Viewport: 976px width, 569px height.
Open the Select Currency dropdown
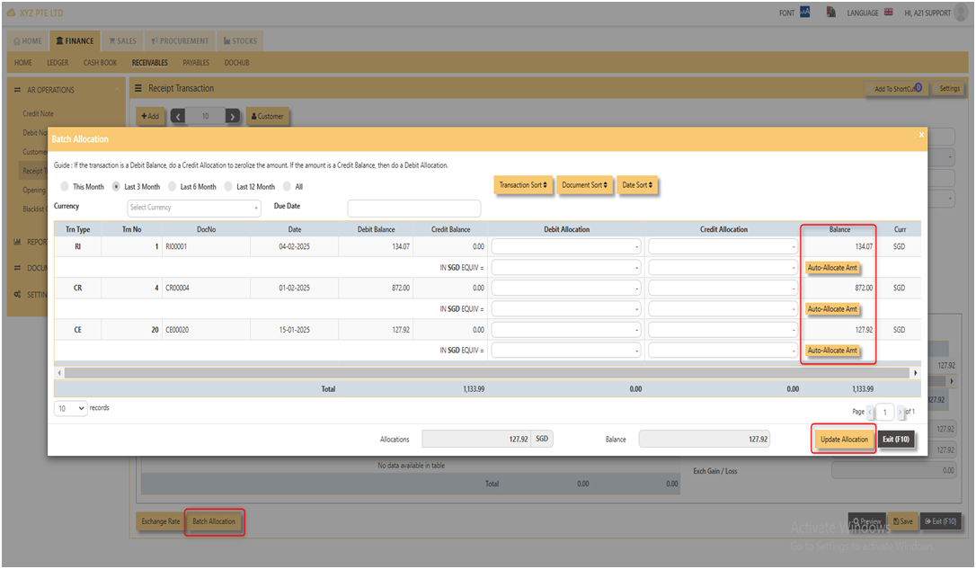[x=193, y=208]
